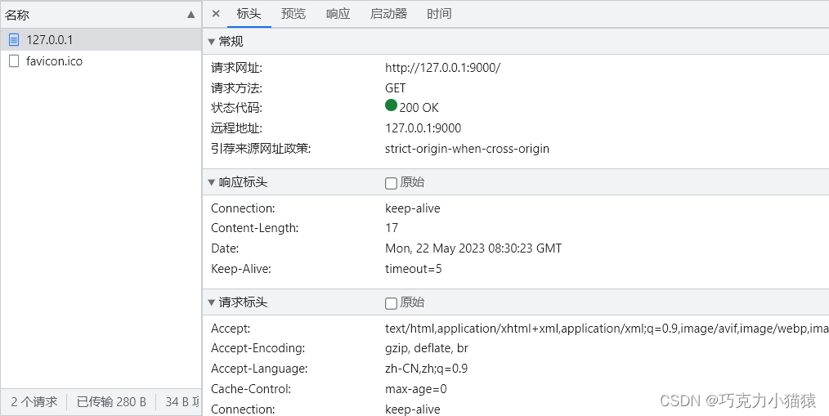This screenshot has height=416, width=829.
Task: Select the favicon.ico request row
Action: [101, 61]
